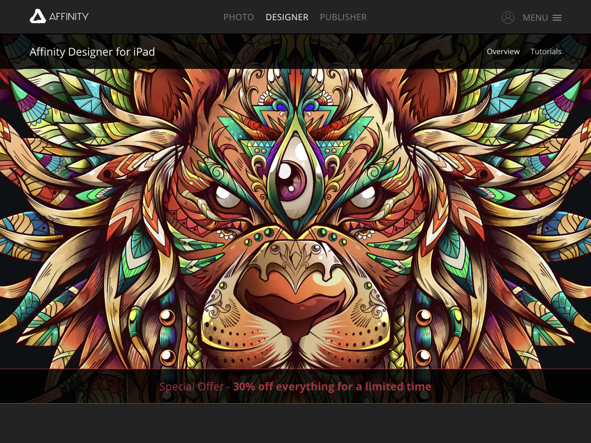Click the lion's eye on the right side
The width and height of the screenshot is (591, 443).
click(x=364, y=195)
